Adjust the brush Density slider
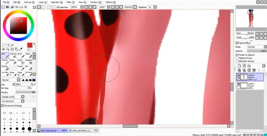The width and height of the screenshot is (267, 136). [25, 92]
